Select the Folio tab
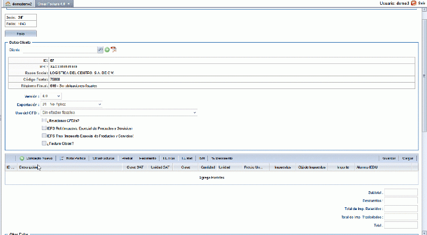427x235 pixels. pyautogui.click(x=21, y=34)
